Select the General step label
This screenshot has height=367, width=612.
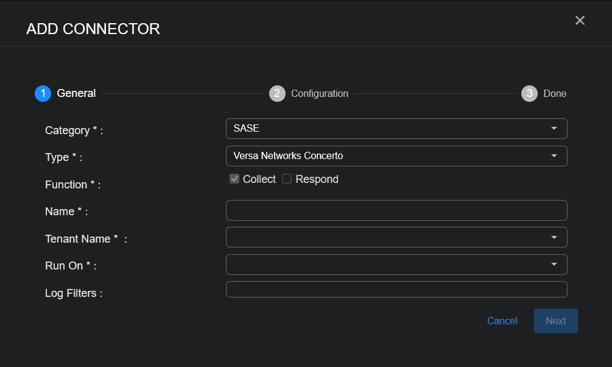(76, 93)
